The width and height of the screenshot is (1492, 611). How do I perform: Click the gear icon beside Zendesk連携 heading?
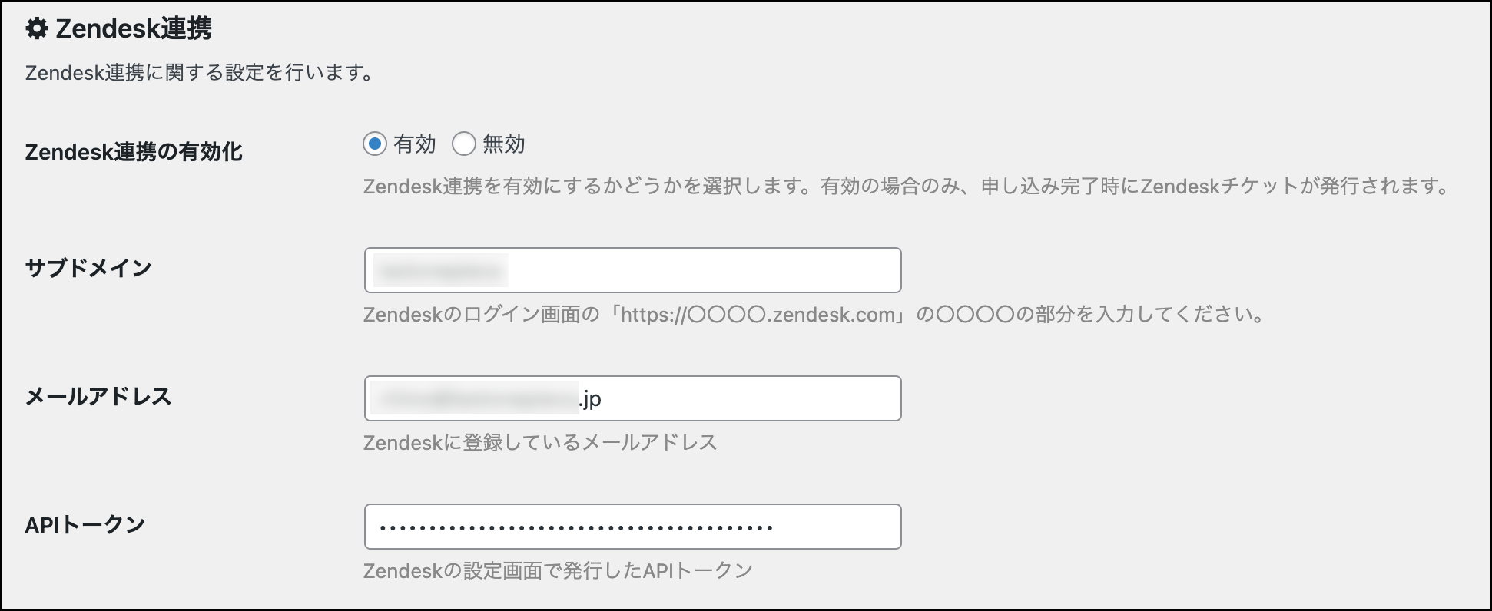pyautogui.click(x=36, y=29)
